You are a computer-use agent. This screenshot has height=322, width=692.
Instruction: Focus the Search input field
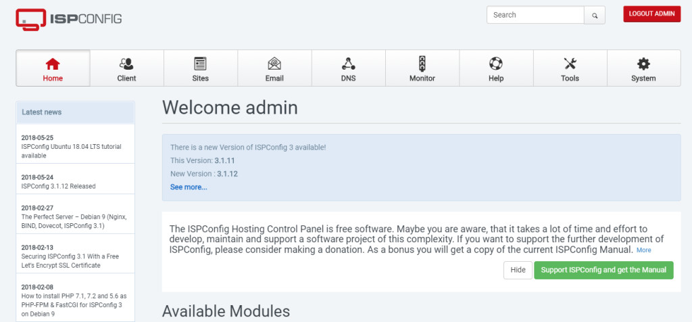[535, 15]
